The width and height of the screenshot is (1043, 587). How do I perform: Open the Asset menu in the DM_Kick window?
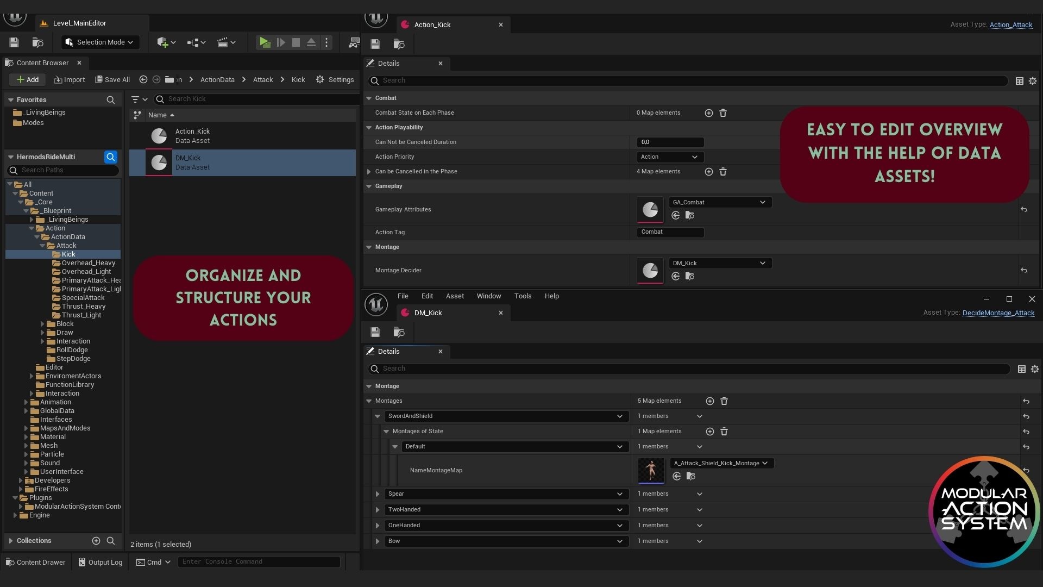click(x=455, y=296)
